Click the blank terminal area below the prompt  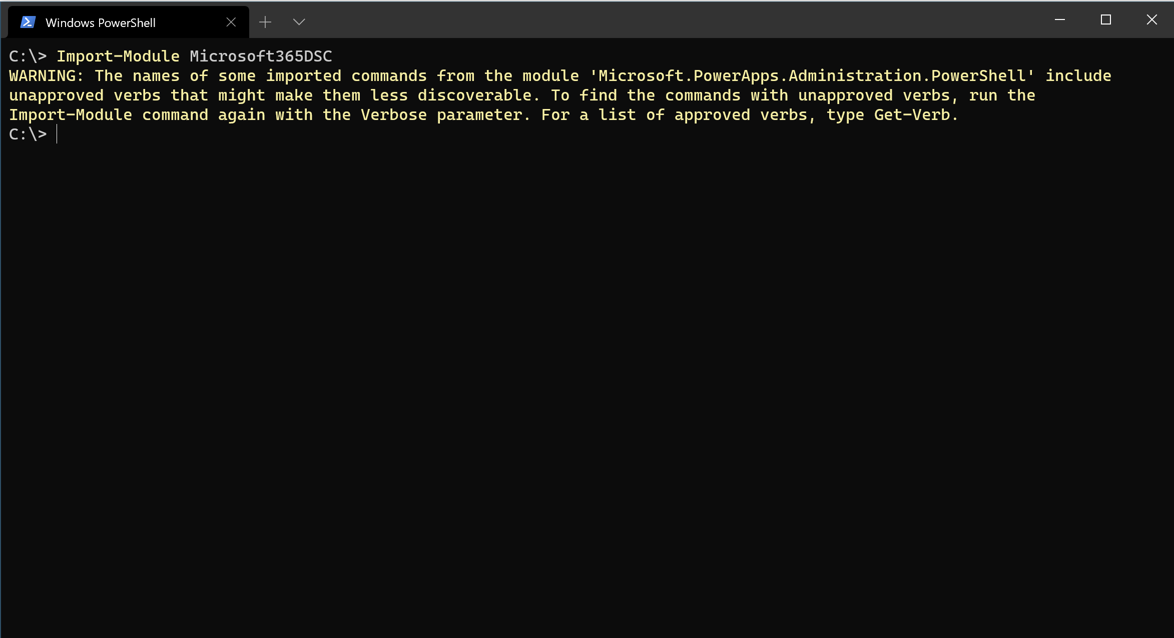[x=586, y=390]
